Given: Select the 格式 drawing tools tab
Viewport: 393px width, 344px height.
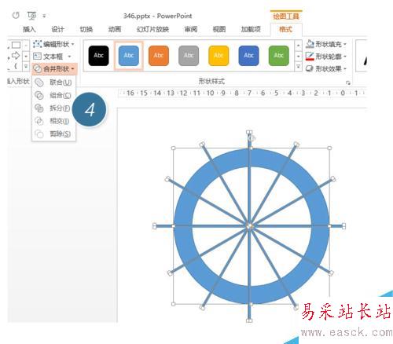Looking at the screenshot, I should tap(285, 29).
